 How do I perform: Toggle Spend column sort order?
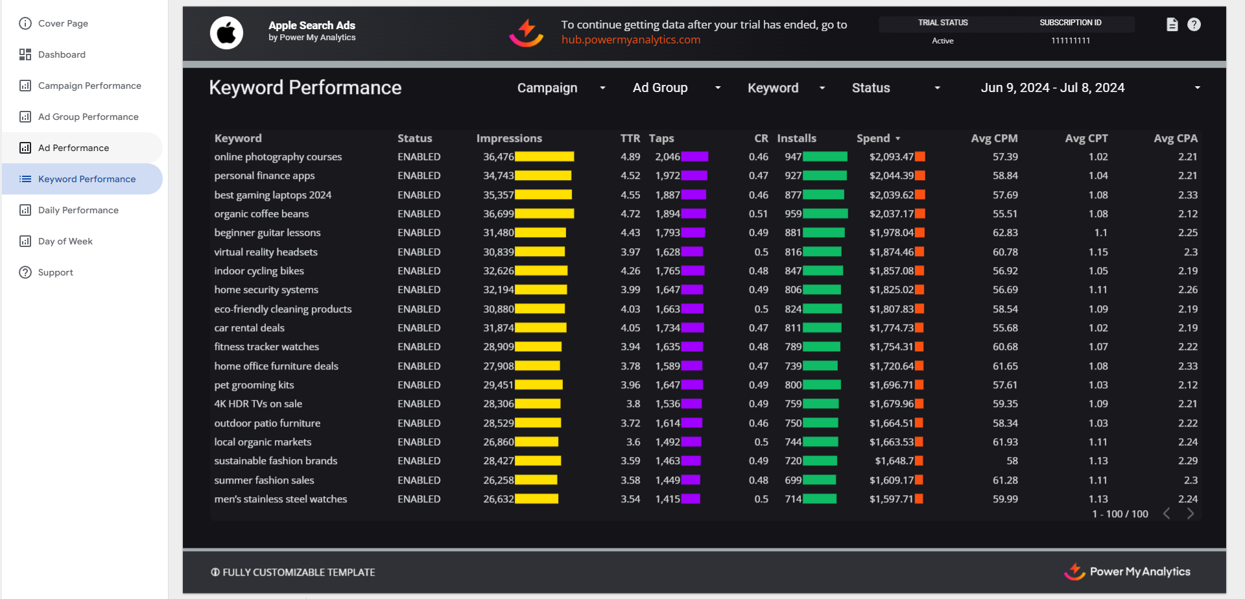(x=899, y=138)
